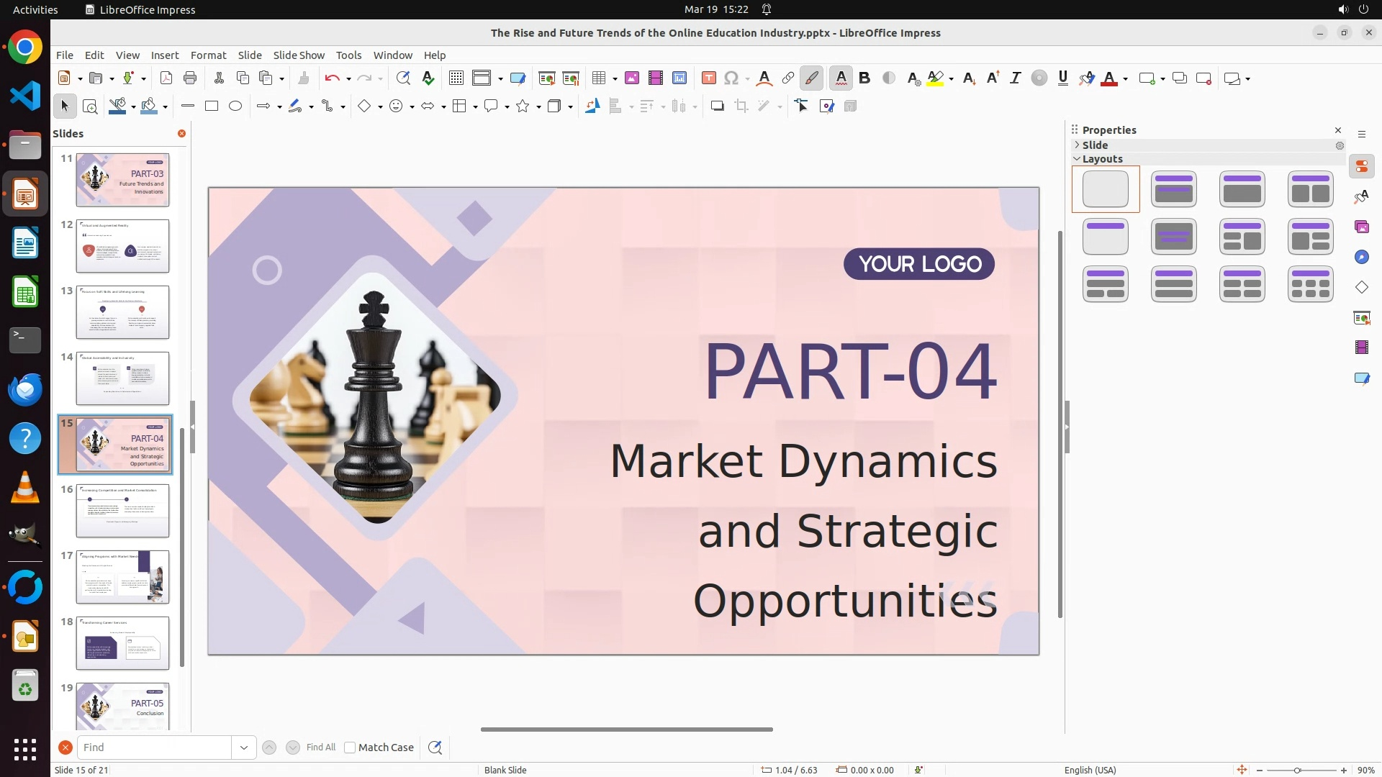Click the Spelling check icon
The width and height of the screenshot is (1382, 777).
428,78
